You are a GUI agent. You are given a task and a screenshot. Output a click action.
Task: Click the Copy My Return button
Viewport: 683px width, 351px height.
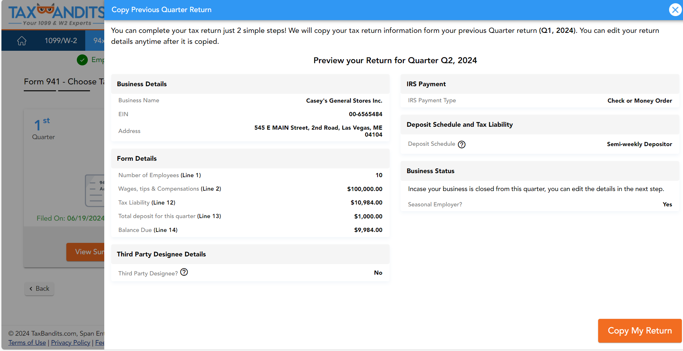[x=639, y=331]
